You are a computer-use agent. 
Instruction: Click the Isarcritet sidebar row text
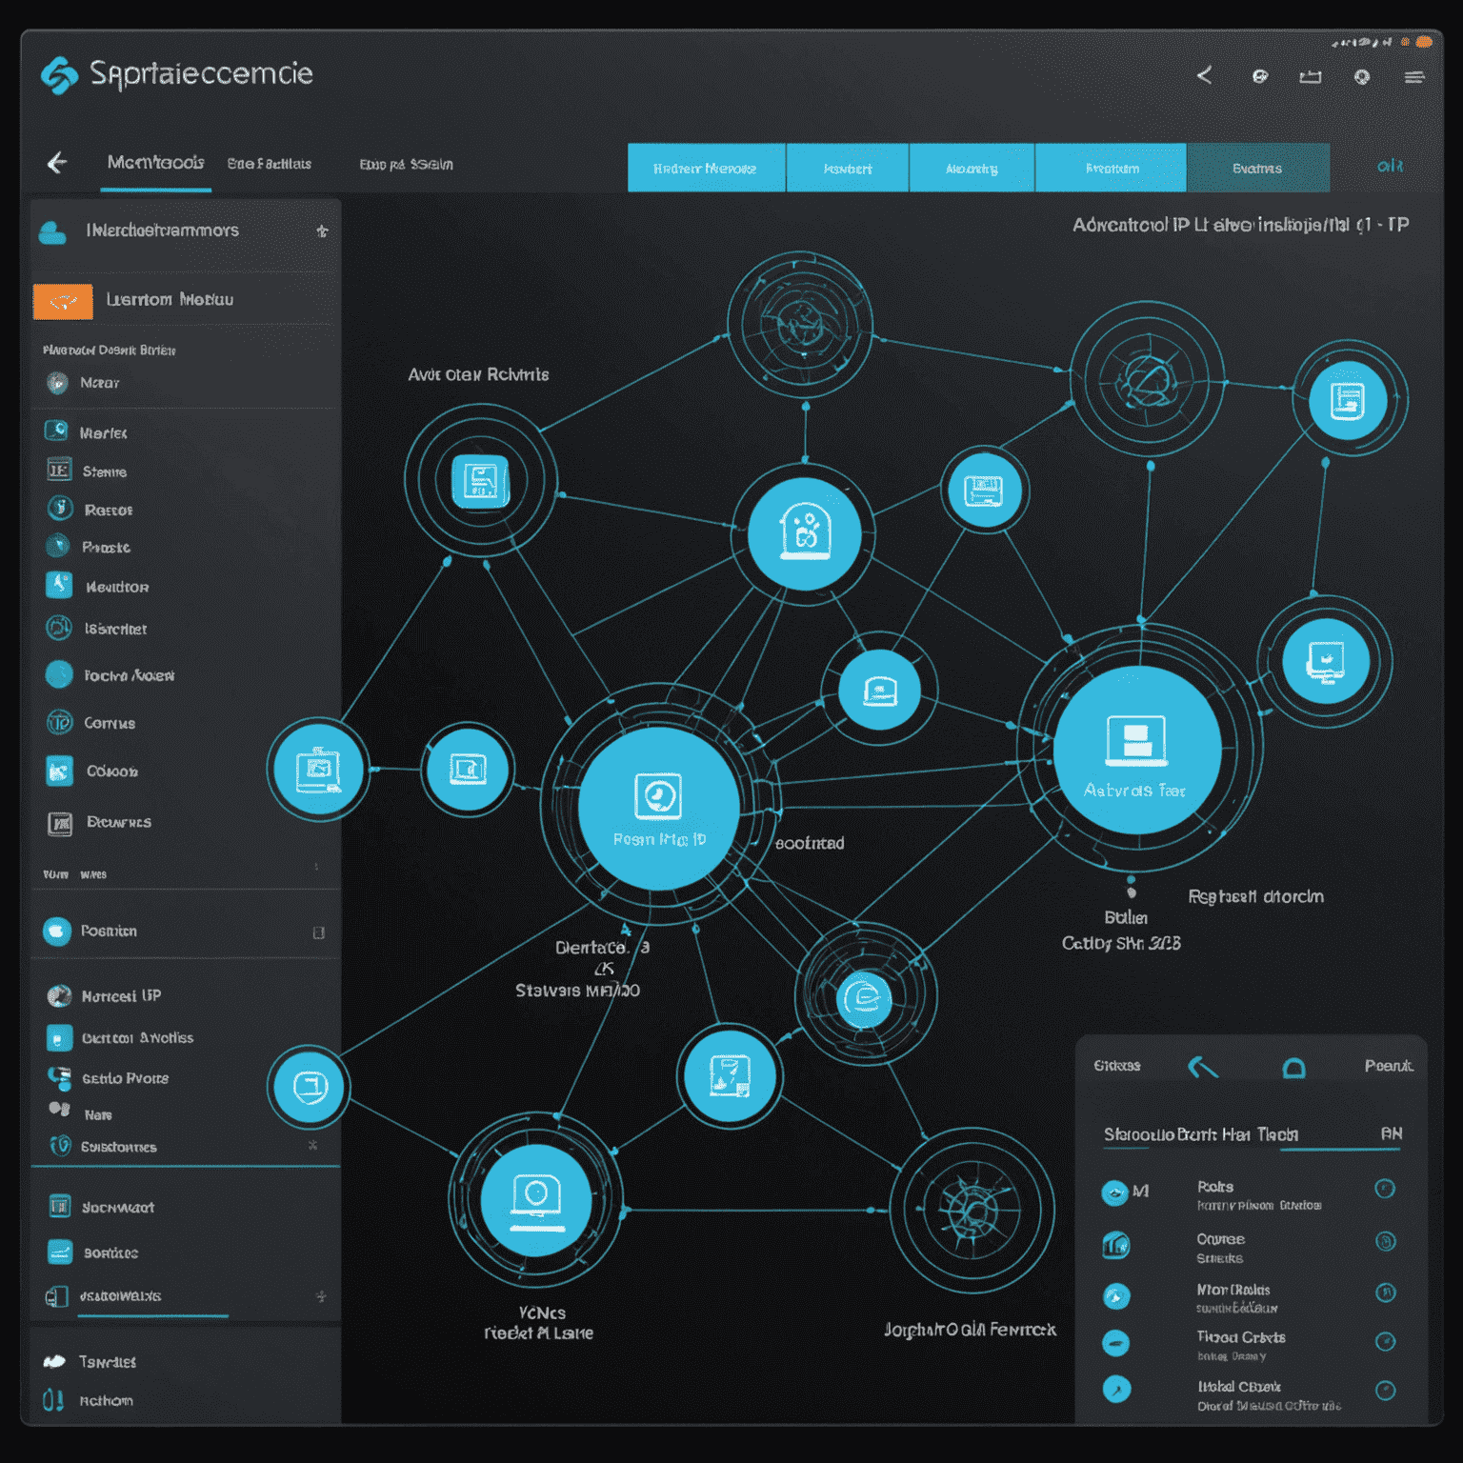pos(115,629)
